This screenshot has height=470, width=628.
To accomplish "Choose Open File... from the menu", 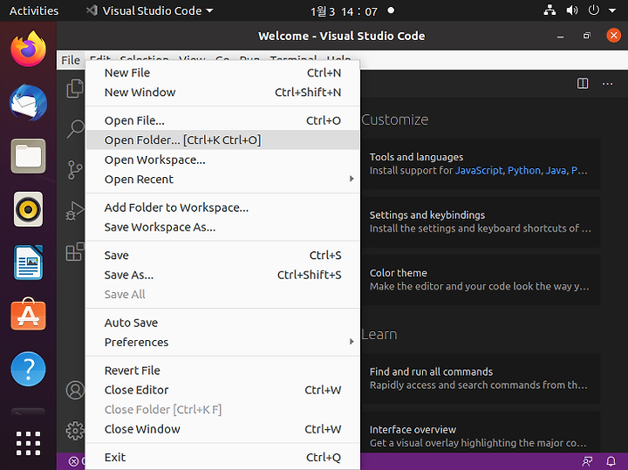I will [222, 120].
